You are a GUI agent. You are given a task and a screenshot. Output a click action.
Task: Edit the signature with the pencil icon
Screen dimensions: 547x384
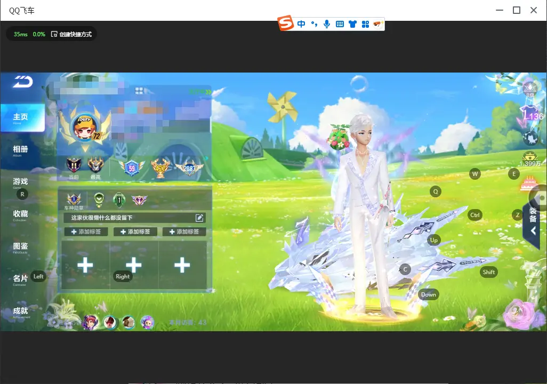199,218
